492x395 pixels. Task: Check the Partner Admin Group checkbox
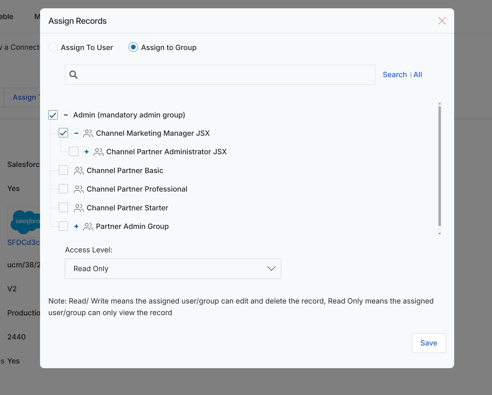pos(64,226)
